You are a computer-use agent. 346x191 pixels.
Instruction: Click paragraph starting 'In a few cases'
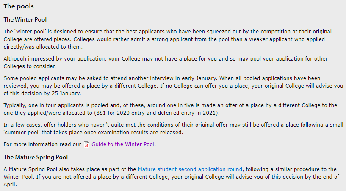(173, 129)
